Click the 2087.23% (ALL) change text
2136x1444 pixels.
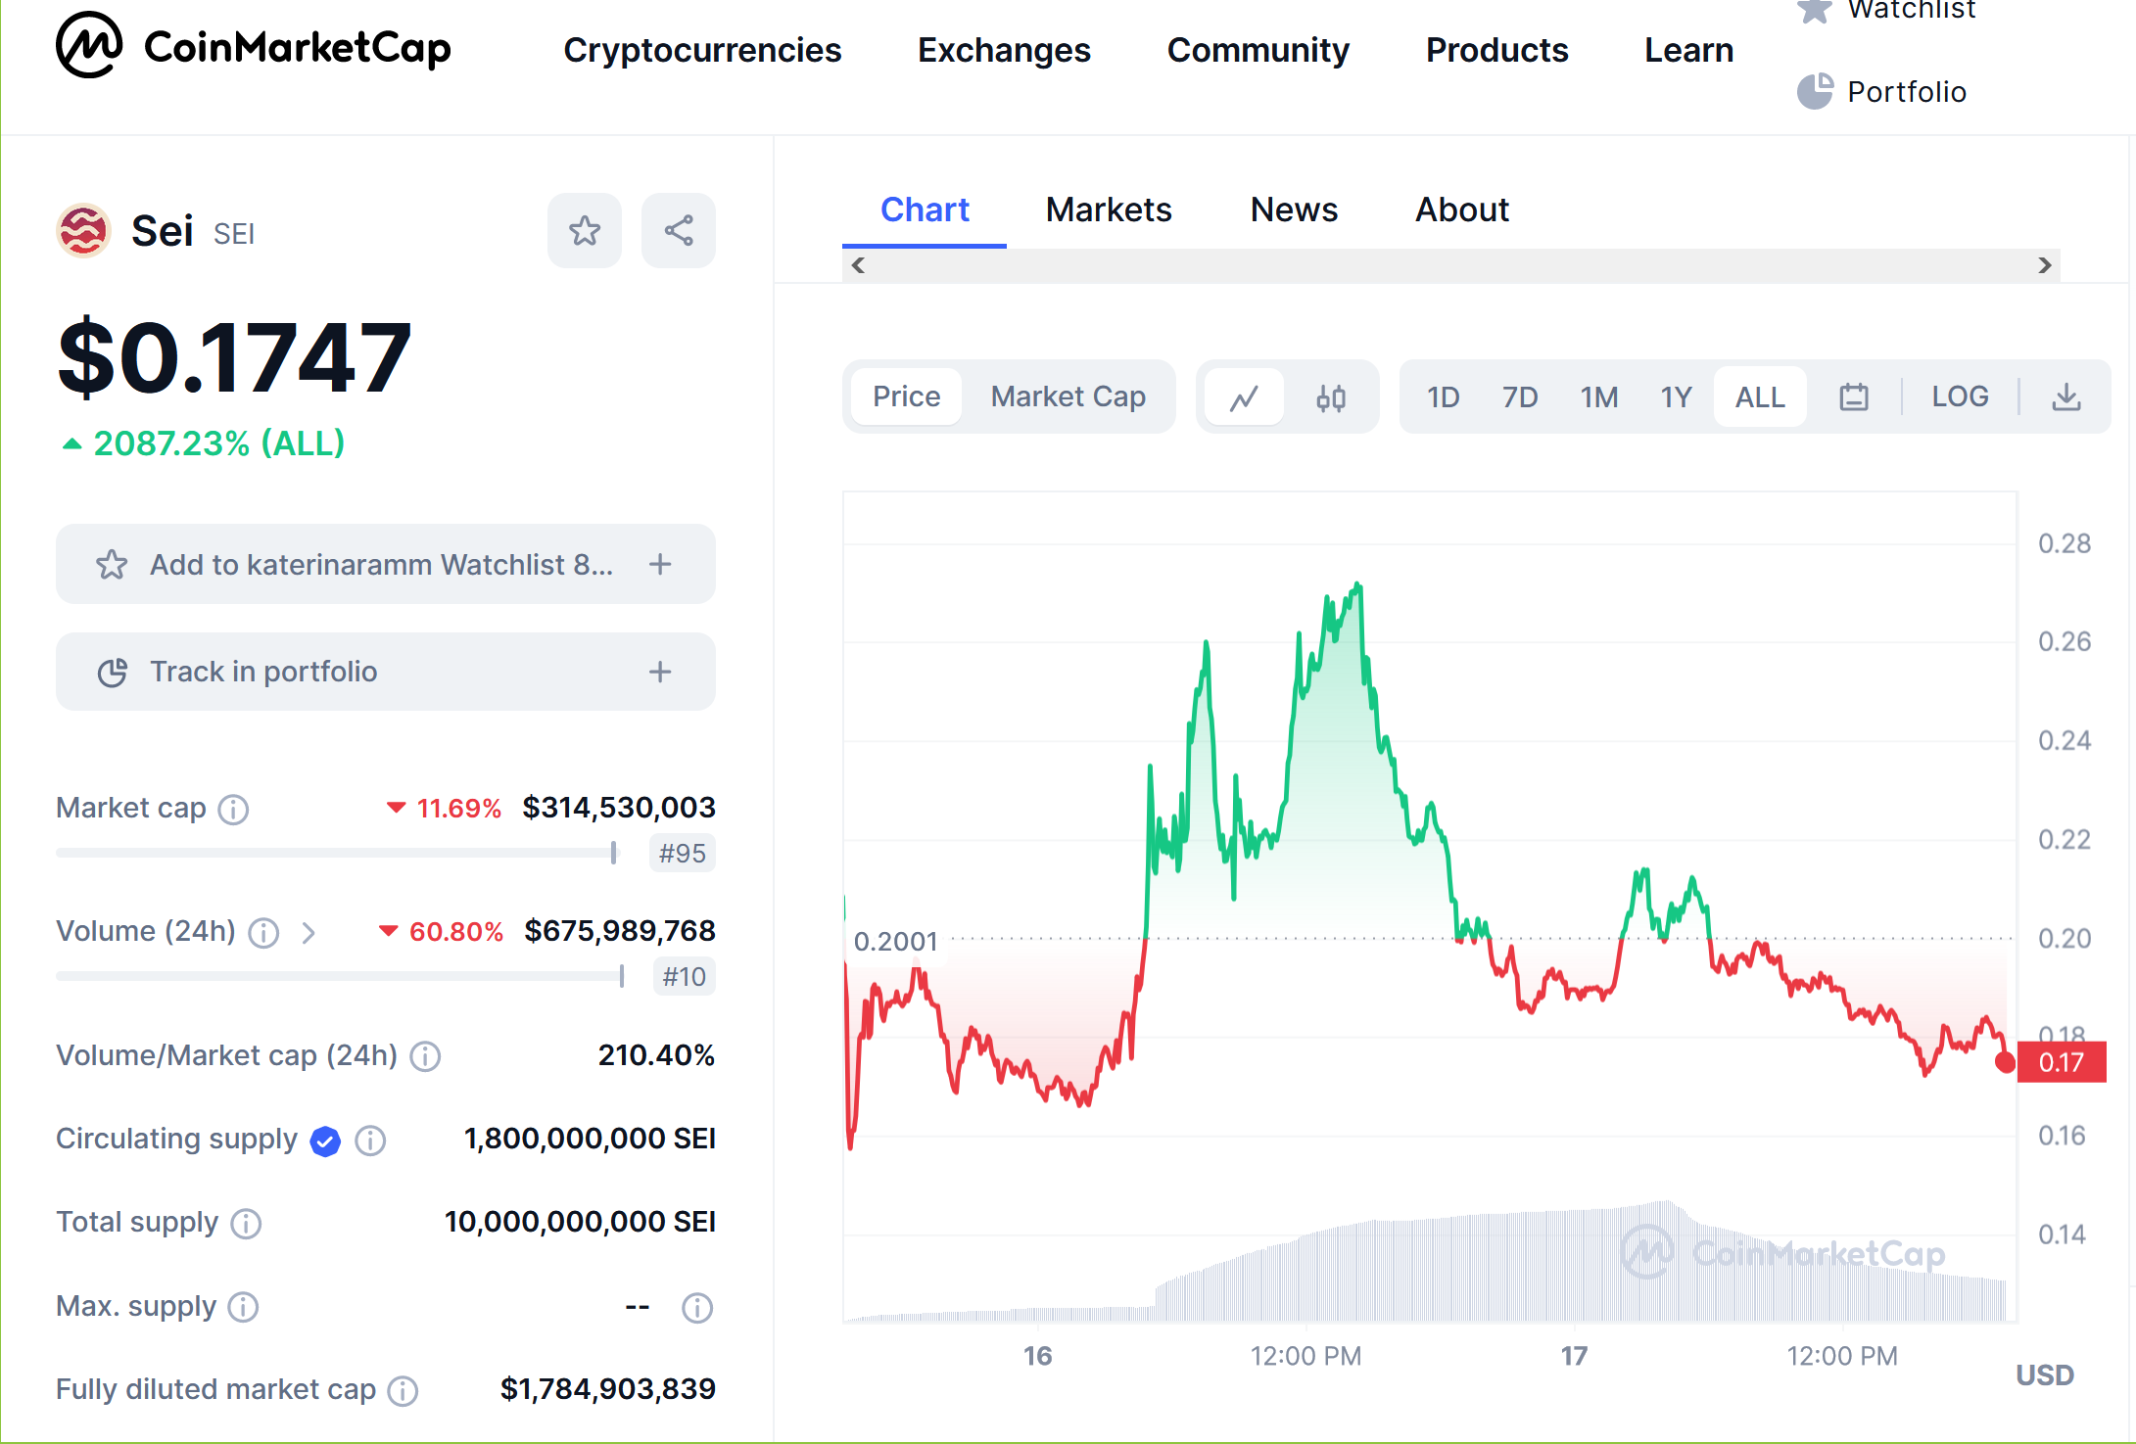[x=218, y=443]
